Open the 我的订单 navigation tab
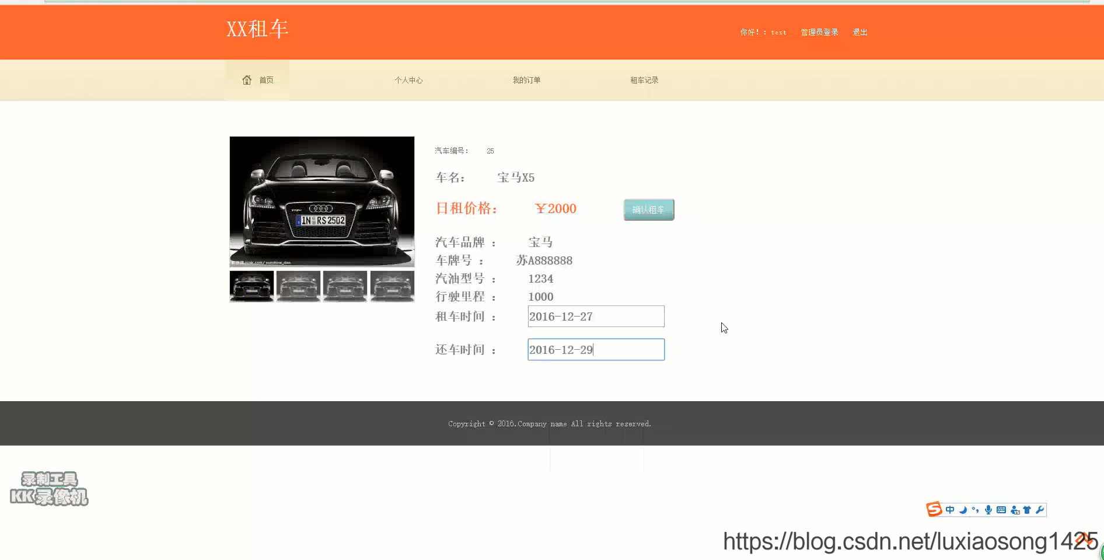 tap(526, 80)
